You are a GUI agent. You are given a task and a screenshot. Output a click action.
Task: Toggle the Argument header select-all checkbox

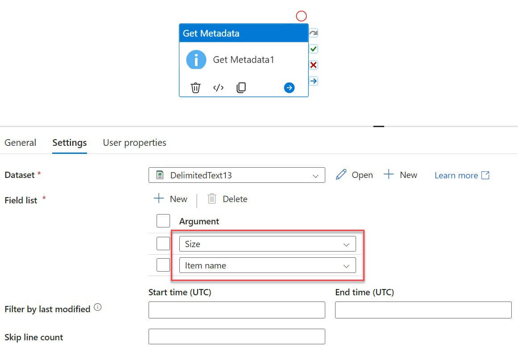pos(163,221)
